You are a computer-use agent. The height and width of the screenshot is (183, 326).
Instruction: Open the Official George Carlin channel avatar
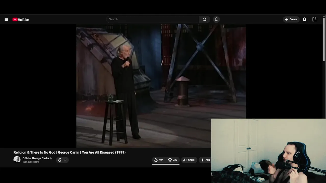17,160
